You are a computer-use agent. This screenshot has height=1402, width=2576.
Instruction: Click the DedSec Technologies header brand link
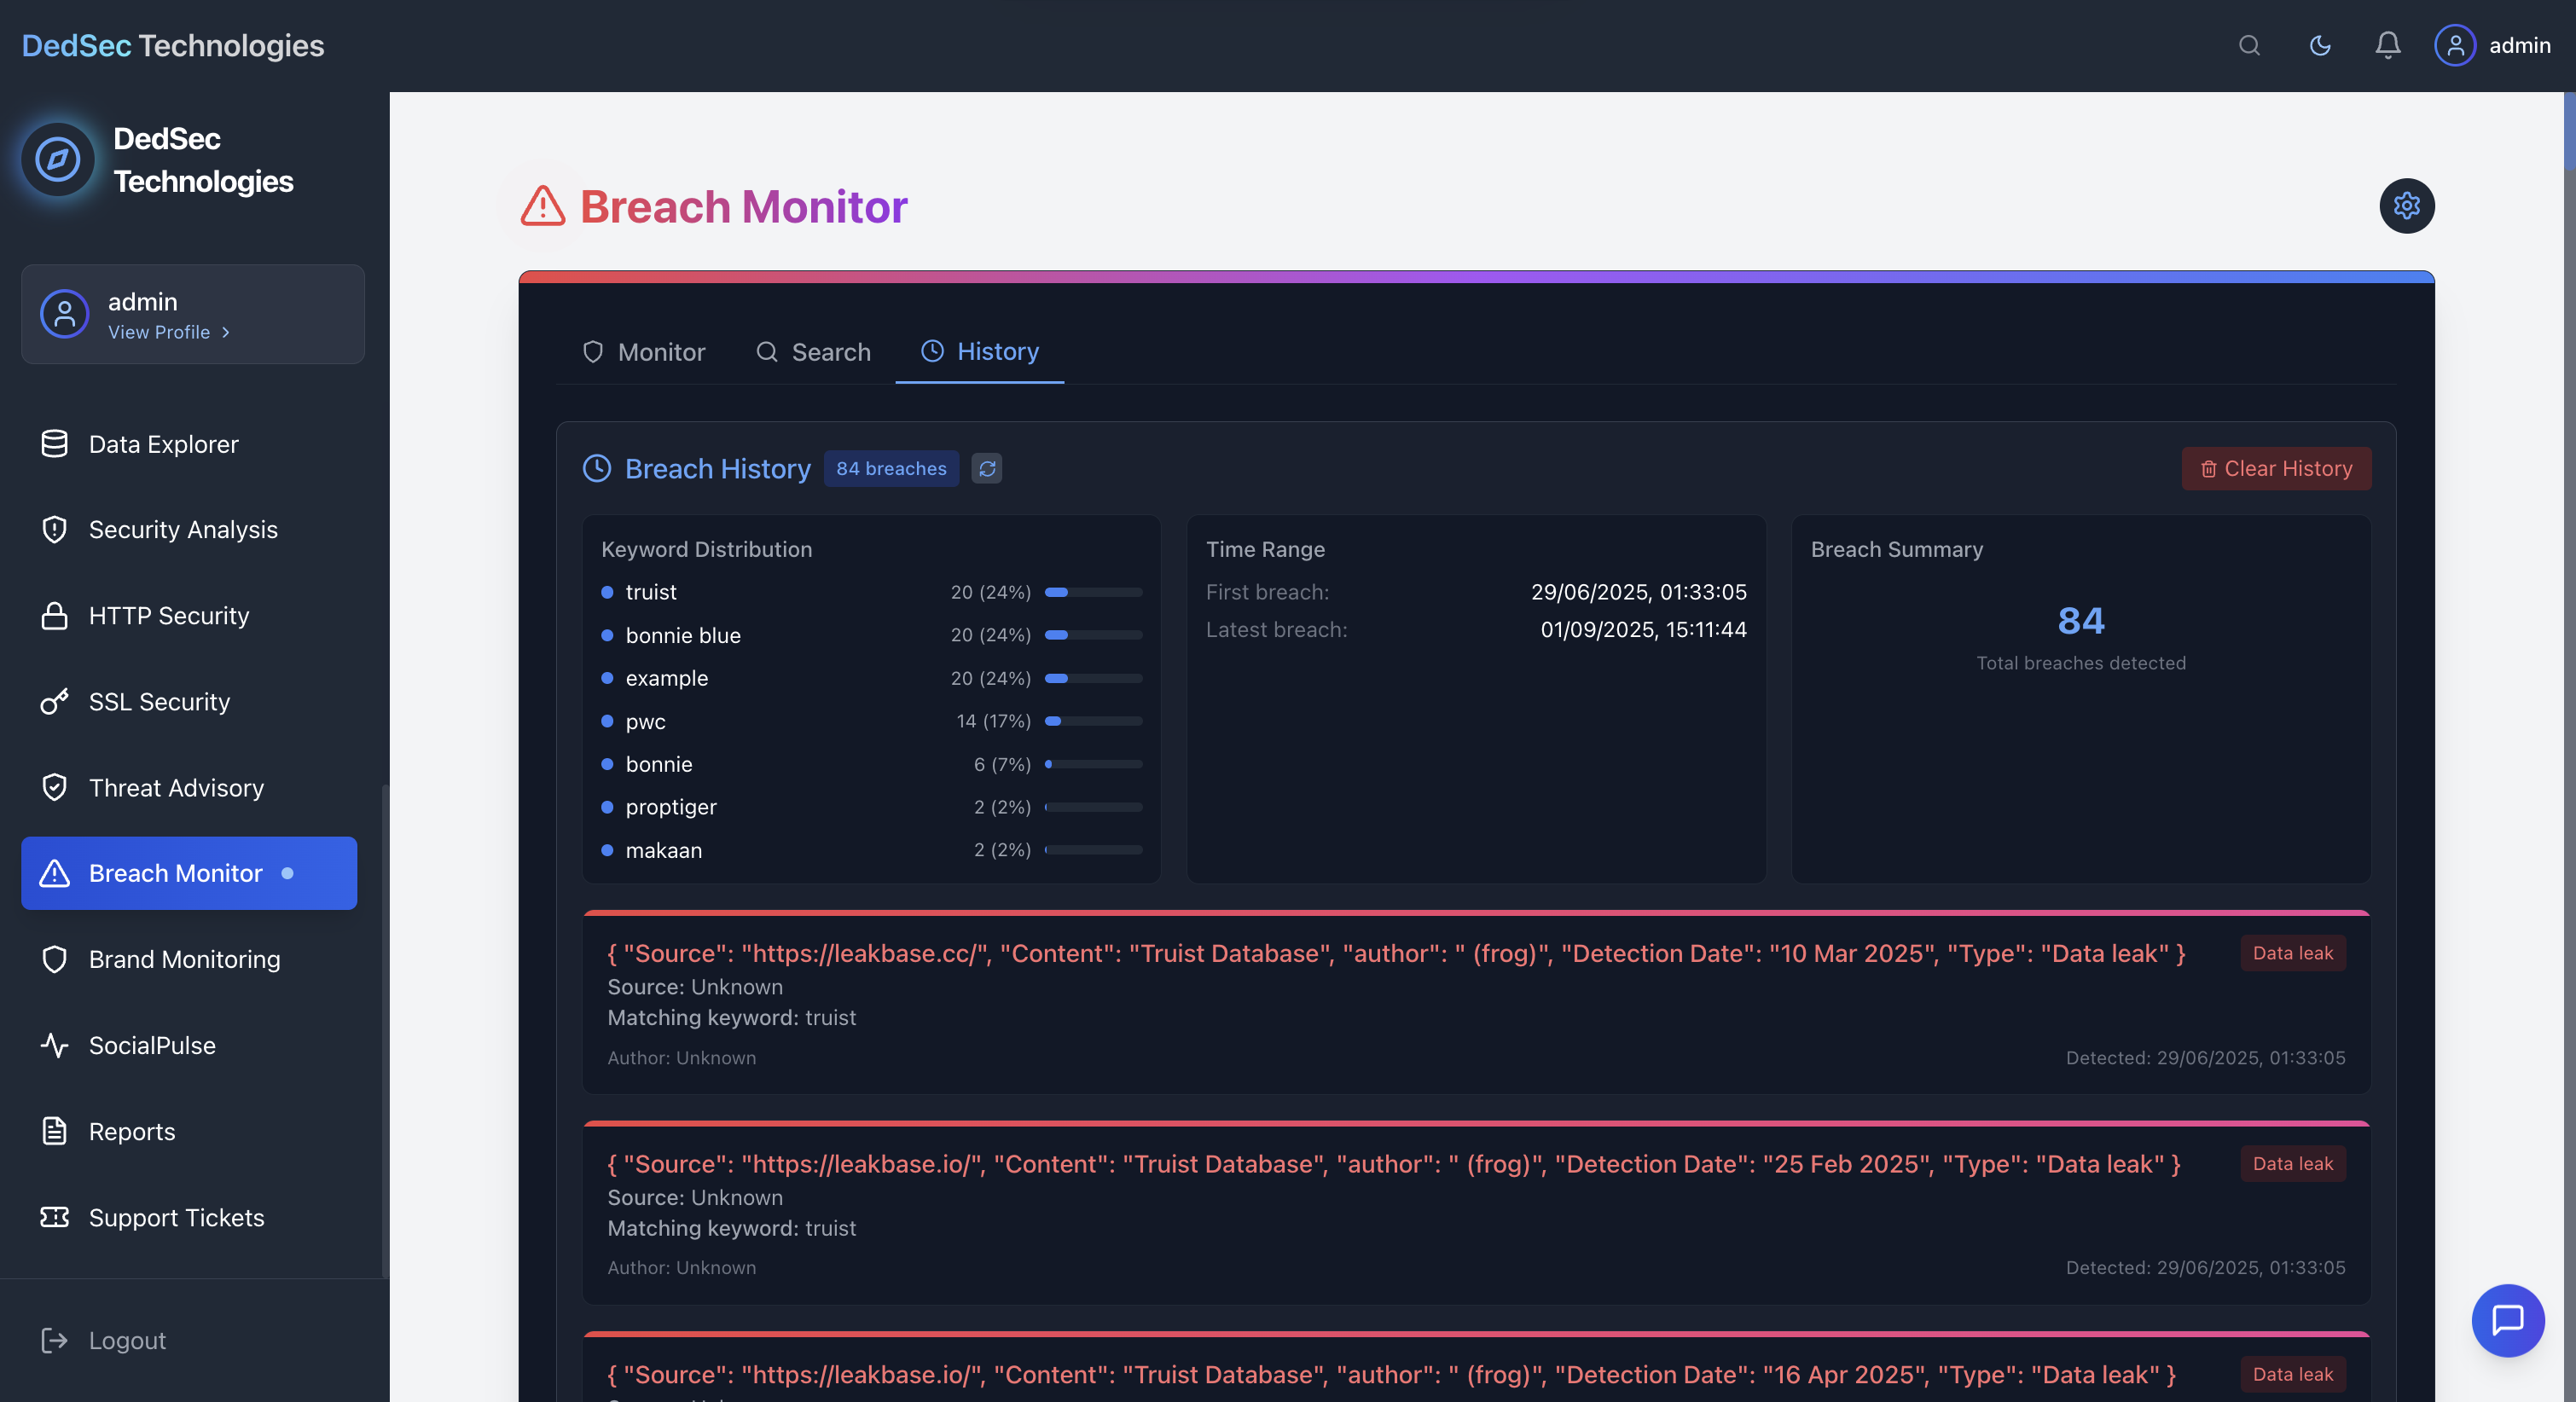[x=173, y=45]
